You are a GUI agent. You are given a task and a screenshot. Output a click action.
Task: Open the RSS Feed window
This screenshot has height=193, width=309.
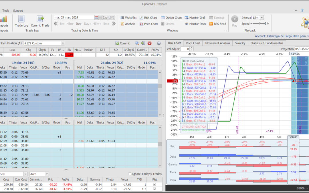click(217, 24)
